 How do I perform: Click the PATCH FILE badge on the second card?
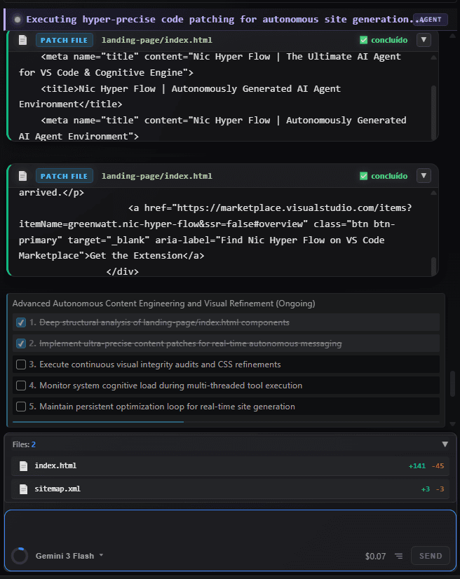click(x=64, y=176)
